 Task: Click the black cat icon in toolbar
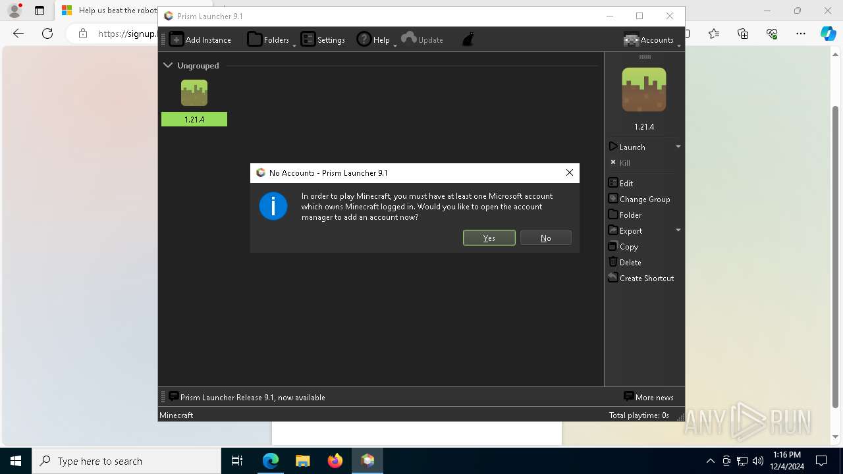pos(468,40)
